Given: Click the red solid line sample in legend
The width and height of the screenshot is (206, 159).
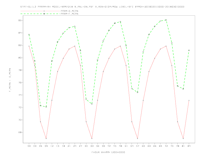Looking at the screenshot, I should coord(40,11).
